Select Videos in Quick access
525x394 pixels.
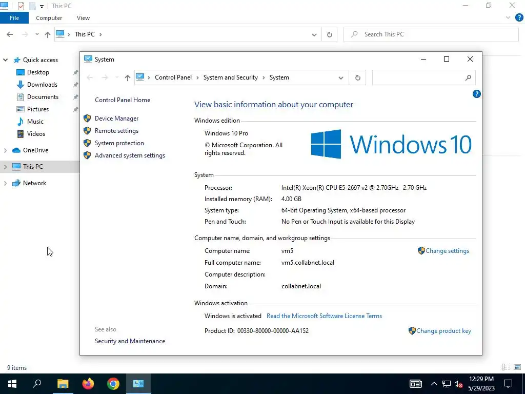(x=36, y=134)
